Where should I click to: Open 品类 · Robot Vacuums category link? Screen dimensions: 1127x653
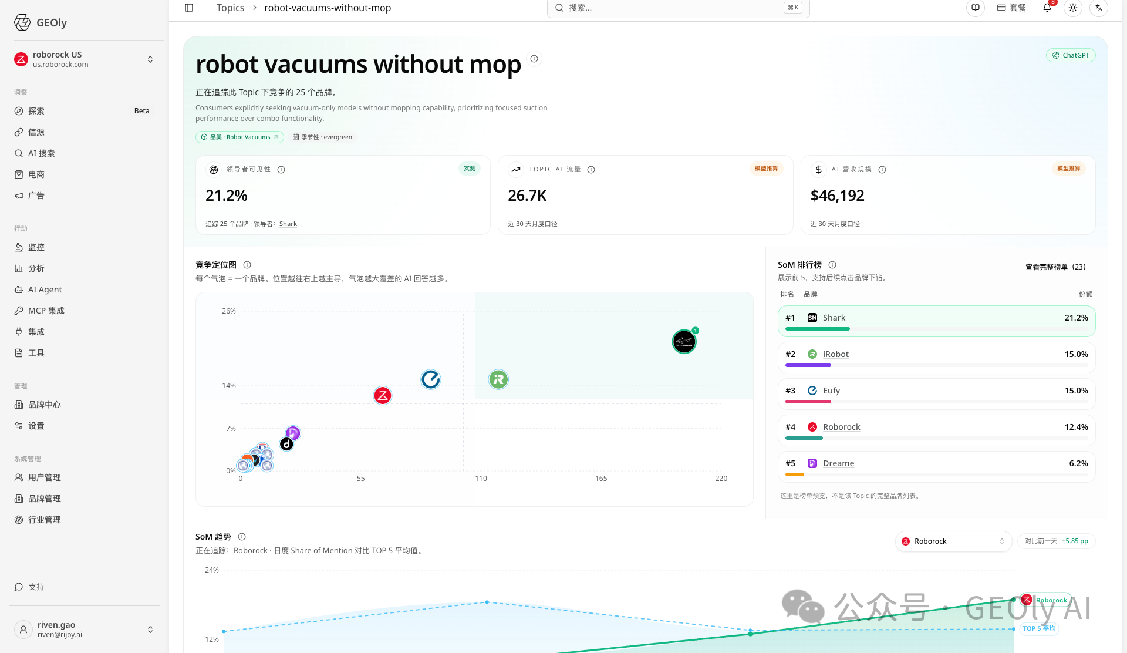point(239,137)
